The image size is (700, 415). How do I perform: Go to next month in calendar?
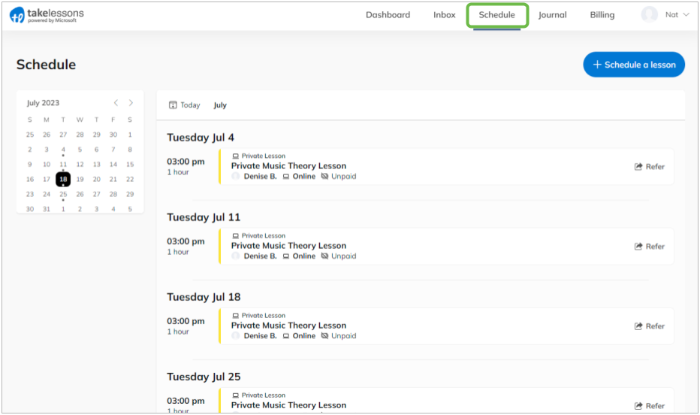(x=131, y=103)
